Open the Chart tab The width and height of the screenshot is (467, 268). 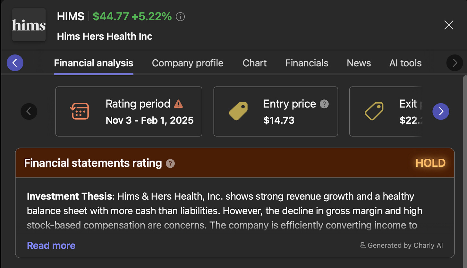[255, 63]
